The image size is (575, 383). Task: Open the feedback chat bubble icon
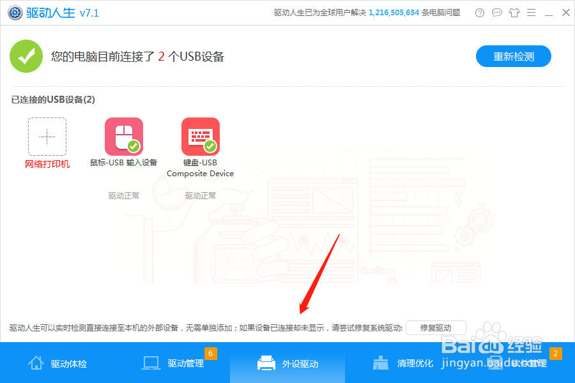[x=497, y=13]
